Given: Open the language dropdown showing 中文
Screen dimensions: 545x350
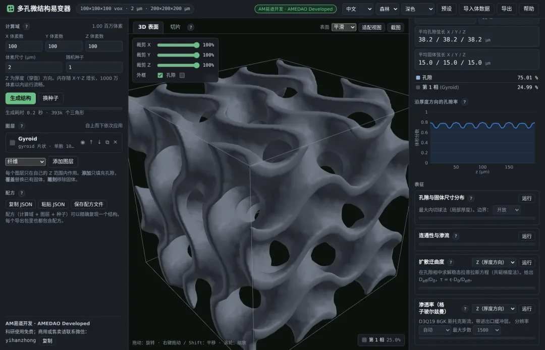Looking at the screenshot, I should pyautogui.click(x=358, y=9).
